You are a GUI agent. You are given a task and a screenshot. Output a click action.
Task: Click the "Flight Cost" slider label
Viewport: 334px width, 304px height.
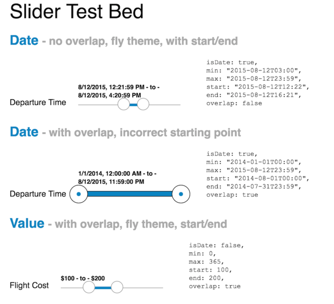[29, 285]
